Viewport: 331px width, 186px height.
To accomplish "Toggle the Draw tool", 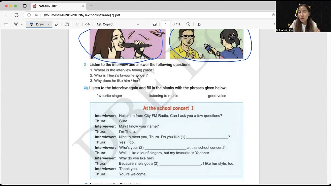I will coord(37,24).
